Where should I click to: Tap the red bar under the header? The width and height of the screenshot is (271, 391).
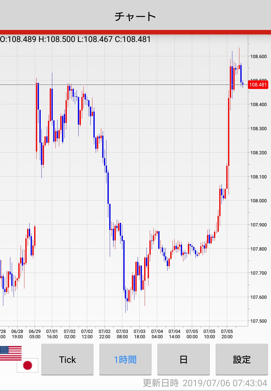(x=135, y=32)
